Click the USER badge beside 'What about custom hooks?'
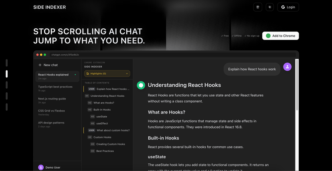This screenshot has height=171, width=332. click(x=91, y=130)
